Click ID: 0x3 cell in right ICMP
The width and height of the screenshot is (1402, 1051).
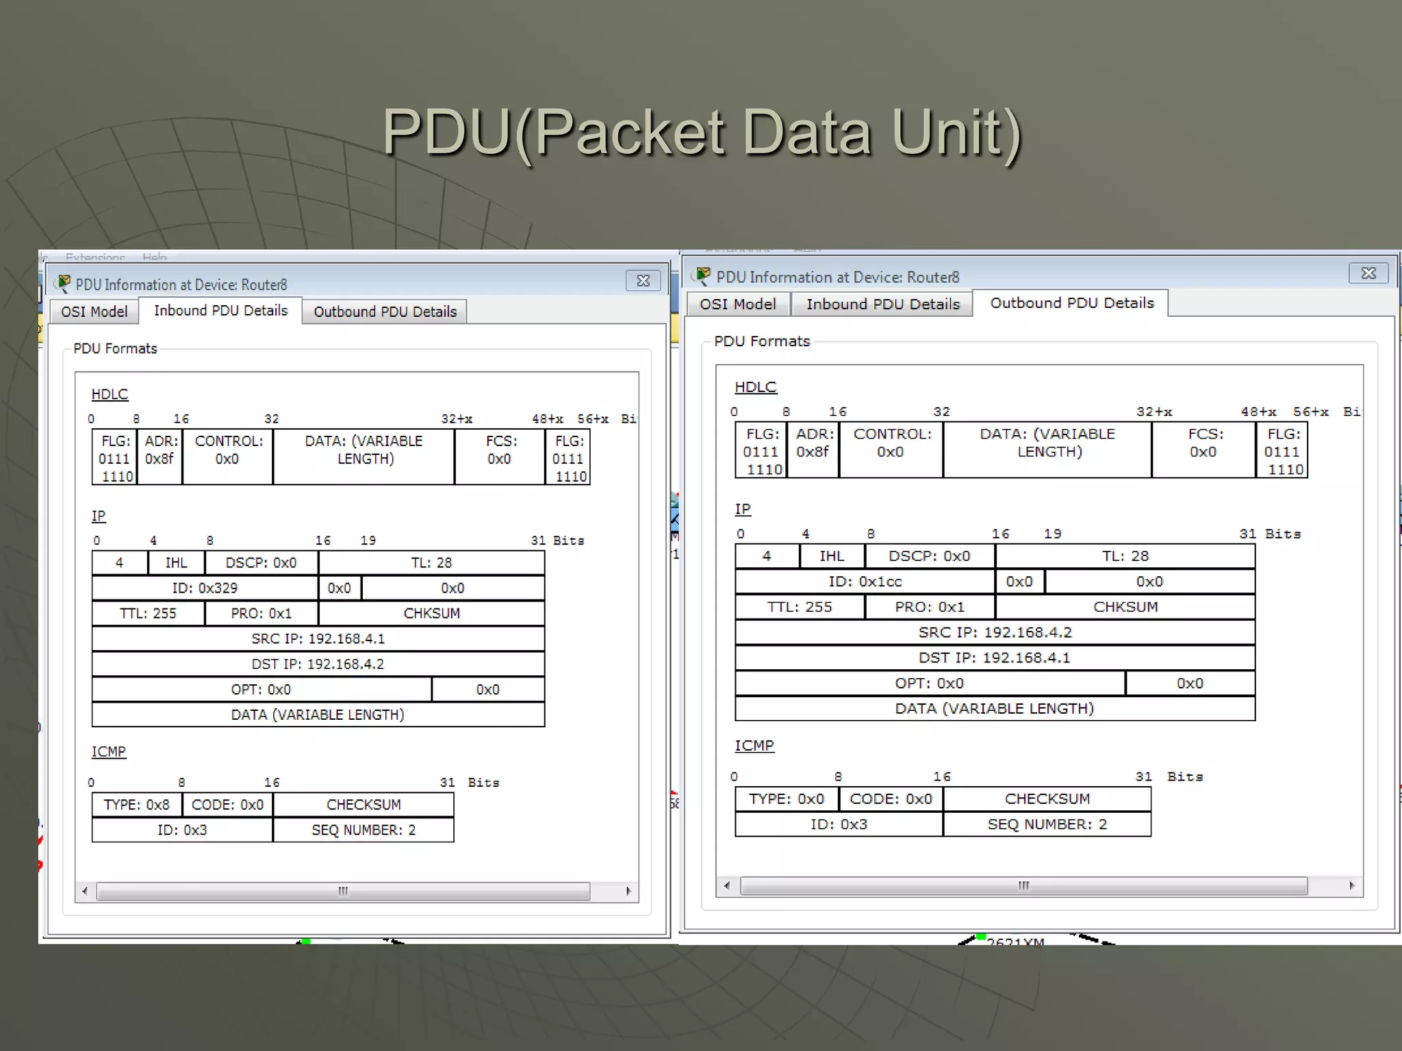coord(839,825)
